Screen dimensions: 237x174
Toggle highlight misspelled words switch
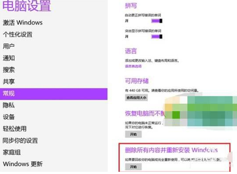point(157,37)
